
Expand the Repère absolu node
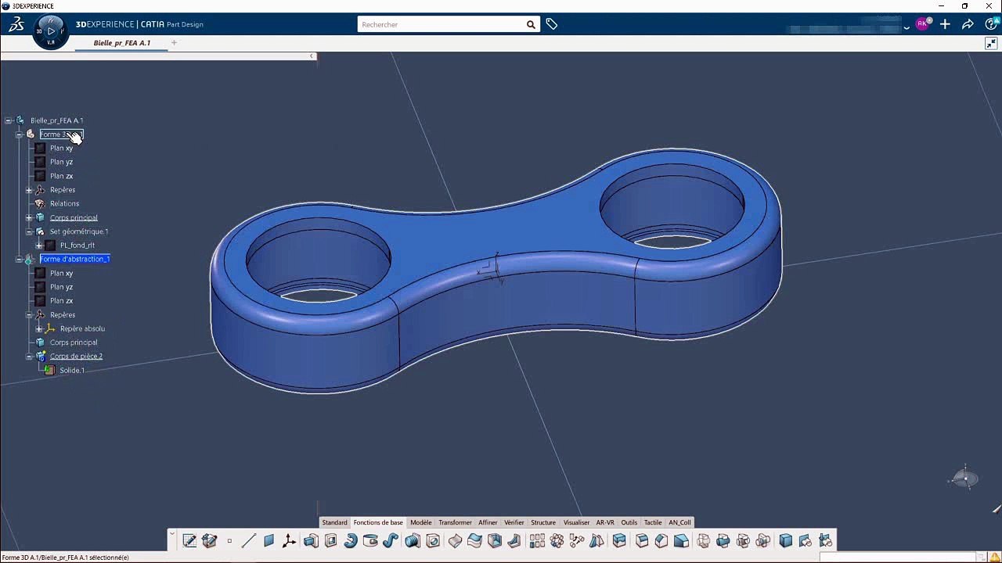[39, 329]
